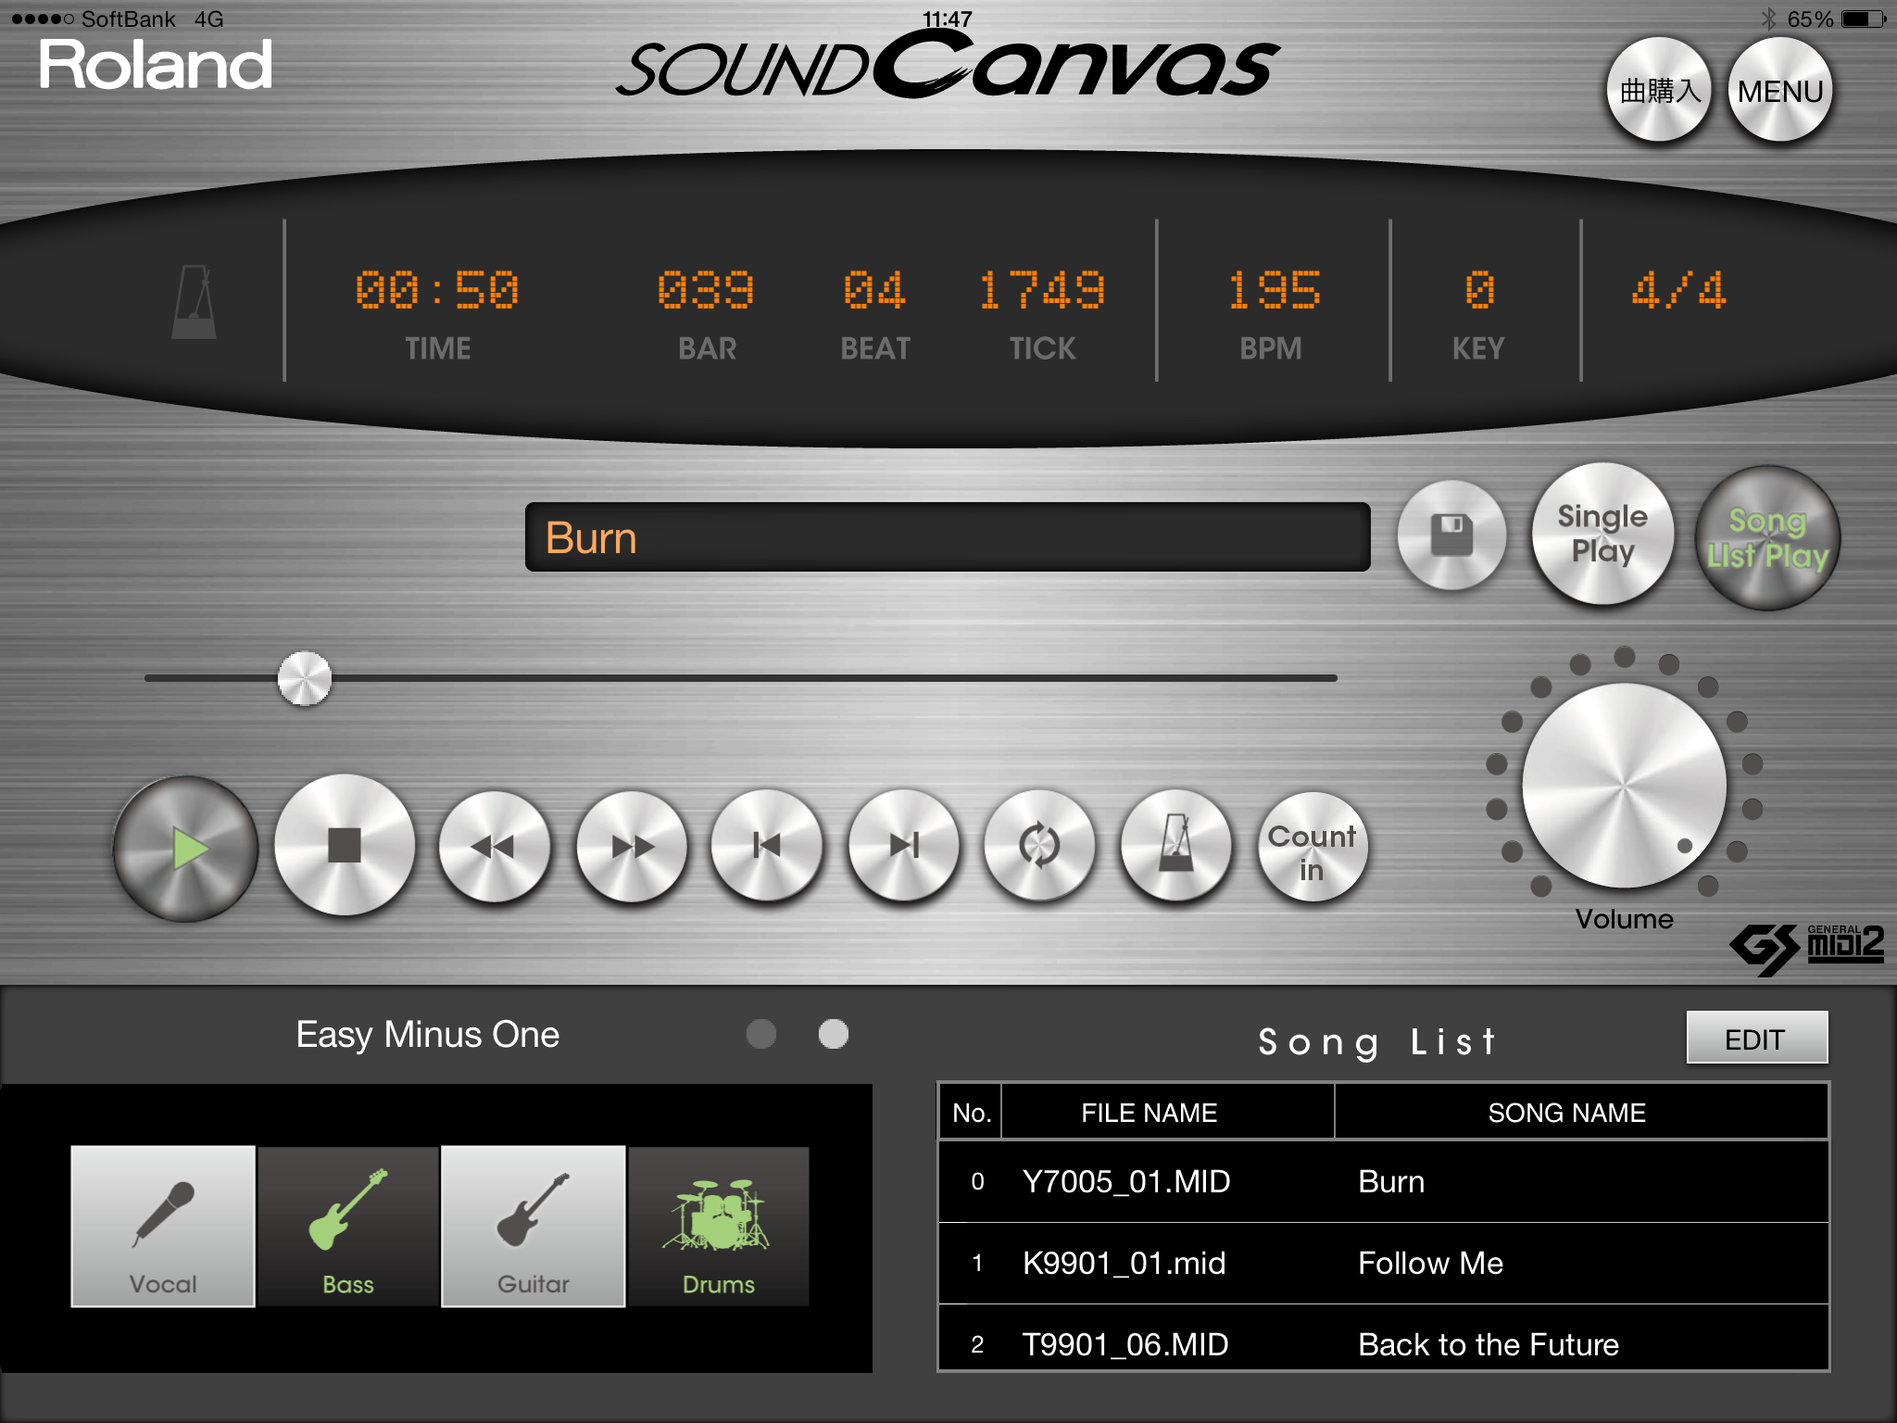Toggle the Bass part minus-one
This screenshot has width=1897, height=1423.
348,1226
